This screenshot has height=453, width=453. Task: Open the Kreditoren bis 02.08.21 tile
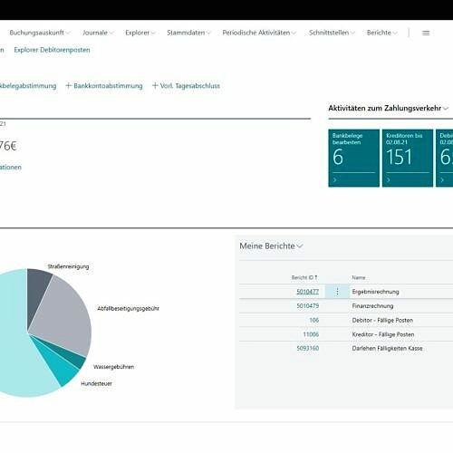click(x=408, y=158)
